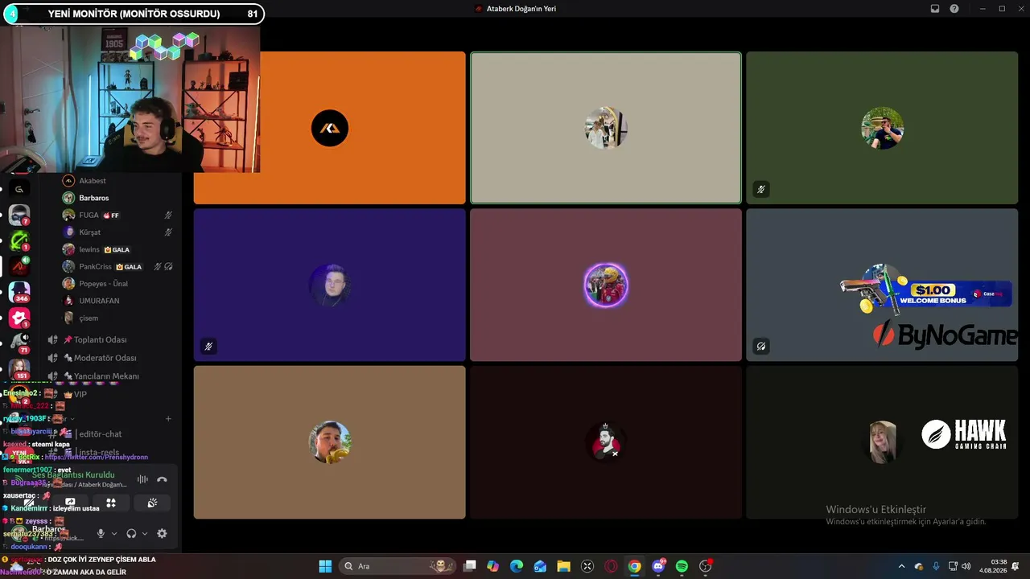The image size is (1030, 579).
Task: Open volume control in system tray
Action: [x=966, y=566]
